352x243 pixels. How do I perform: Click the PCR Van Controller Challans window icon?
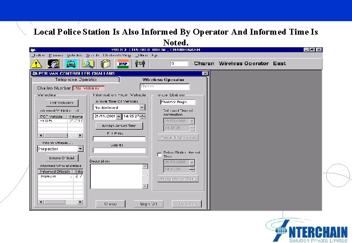(x=34, y=73)
